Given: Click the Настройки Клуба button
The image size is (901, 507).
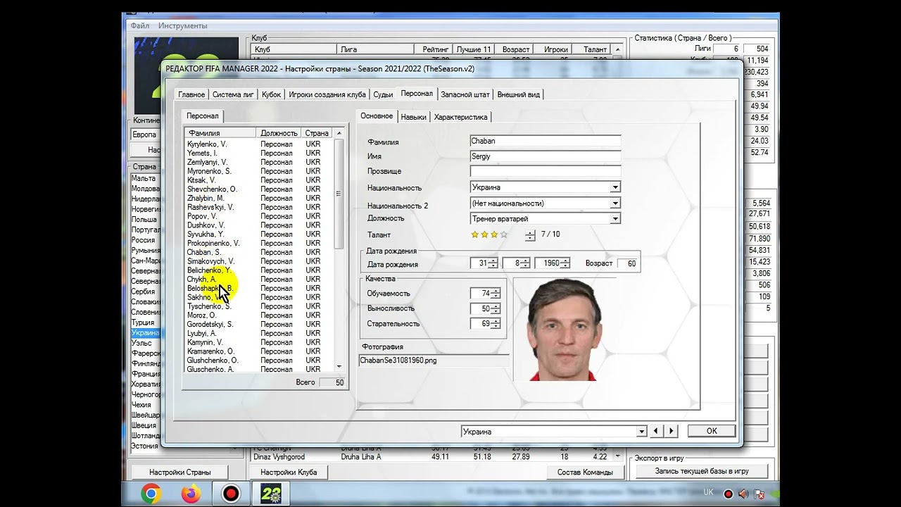Looking at the screenshot, I should [x=289, y=472].
